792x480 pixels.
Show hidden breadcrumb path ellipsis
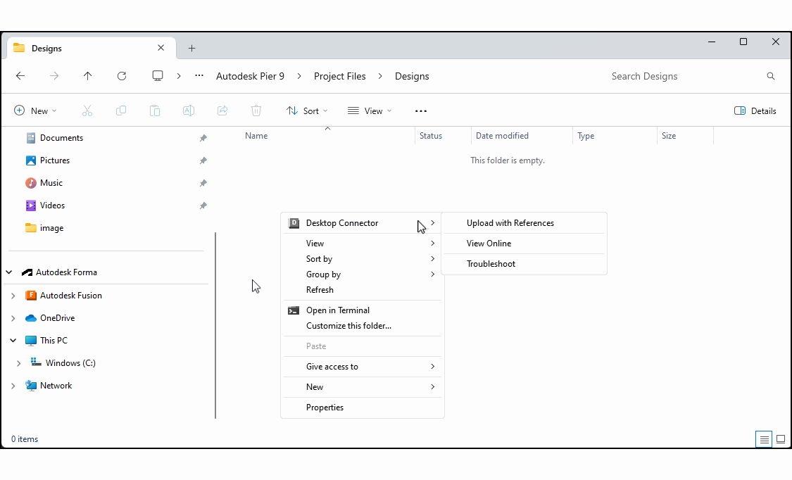tap(199, 76)
